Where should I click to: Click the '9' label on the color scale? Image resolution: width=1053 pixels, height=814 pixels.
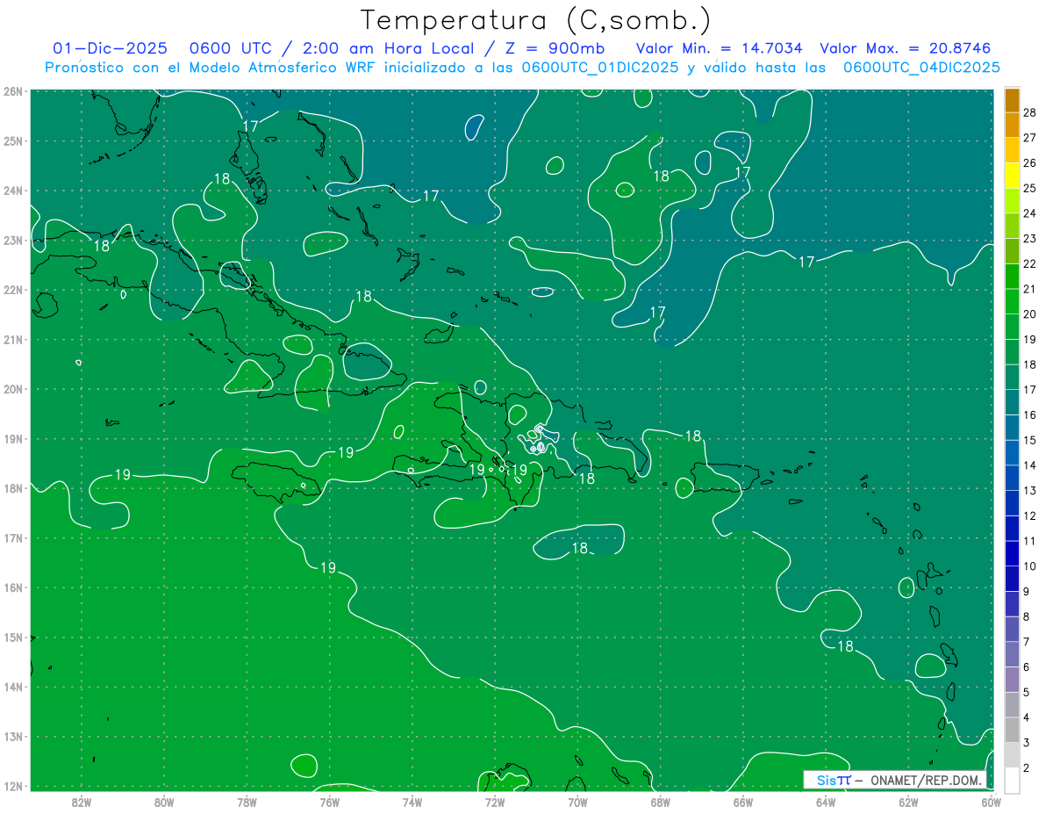1026,591
